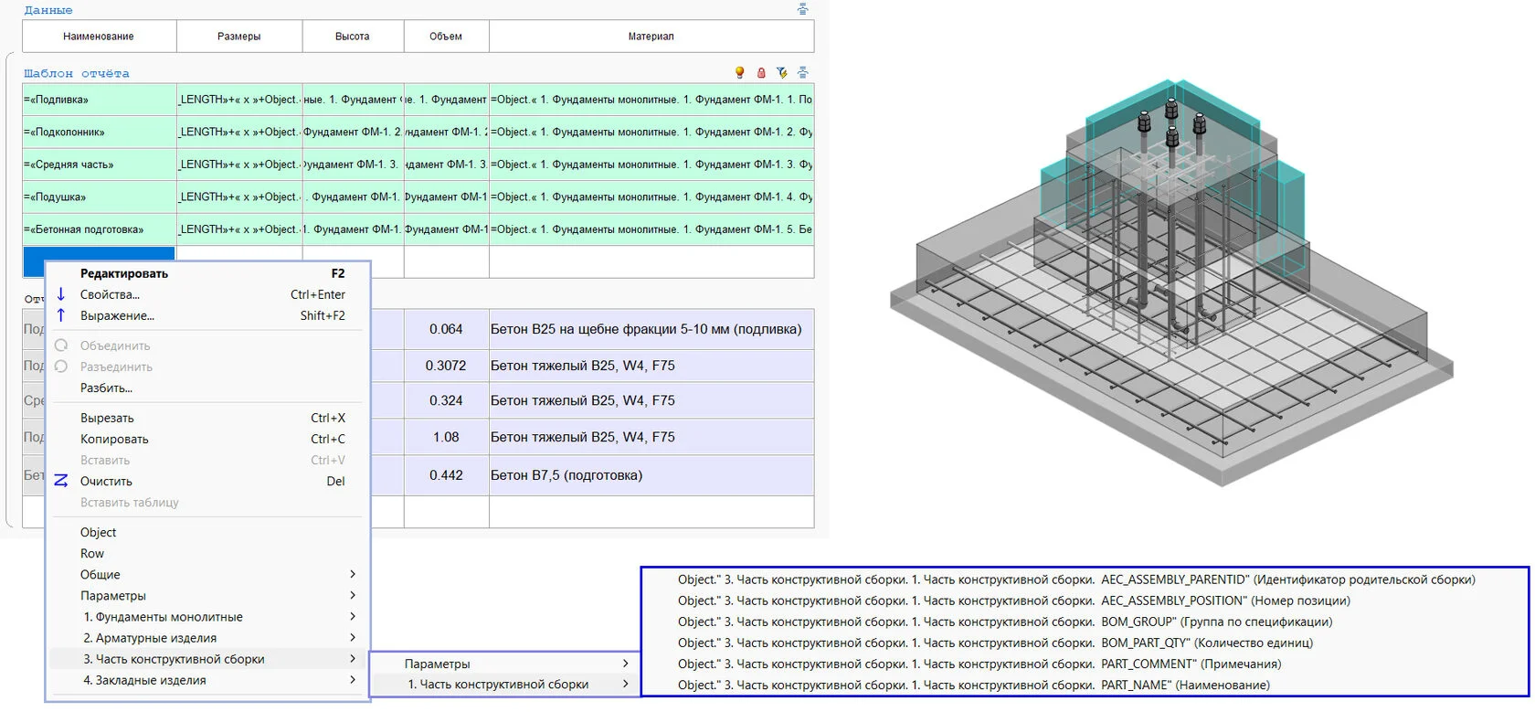Click the report cell Бетон В7,5 (подготовка)

[x=651, y=475]
